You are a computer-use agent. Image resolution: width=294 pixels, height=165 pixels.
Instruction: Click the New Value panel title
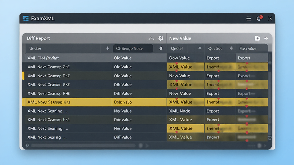tap(180, 38)
